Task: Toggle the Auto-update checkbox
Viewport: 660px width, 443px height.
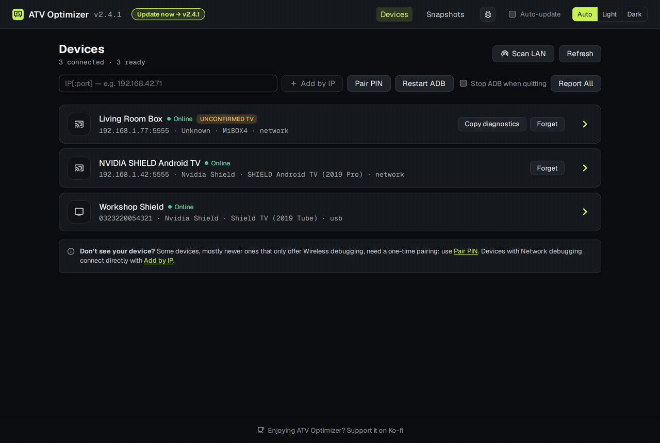Action: tap(512, 14)
